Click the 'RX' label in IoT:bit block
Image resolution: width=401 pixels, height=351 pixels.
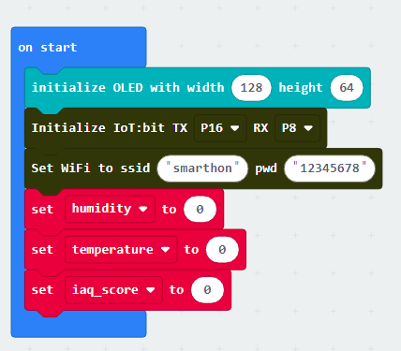pos(260,128)
